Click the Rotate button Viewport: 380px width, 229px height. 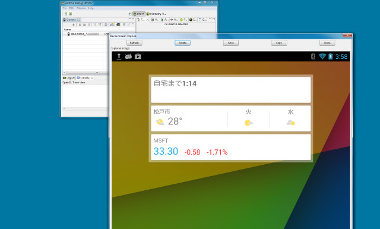182,43
